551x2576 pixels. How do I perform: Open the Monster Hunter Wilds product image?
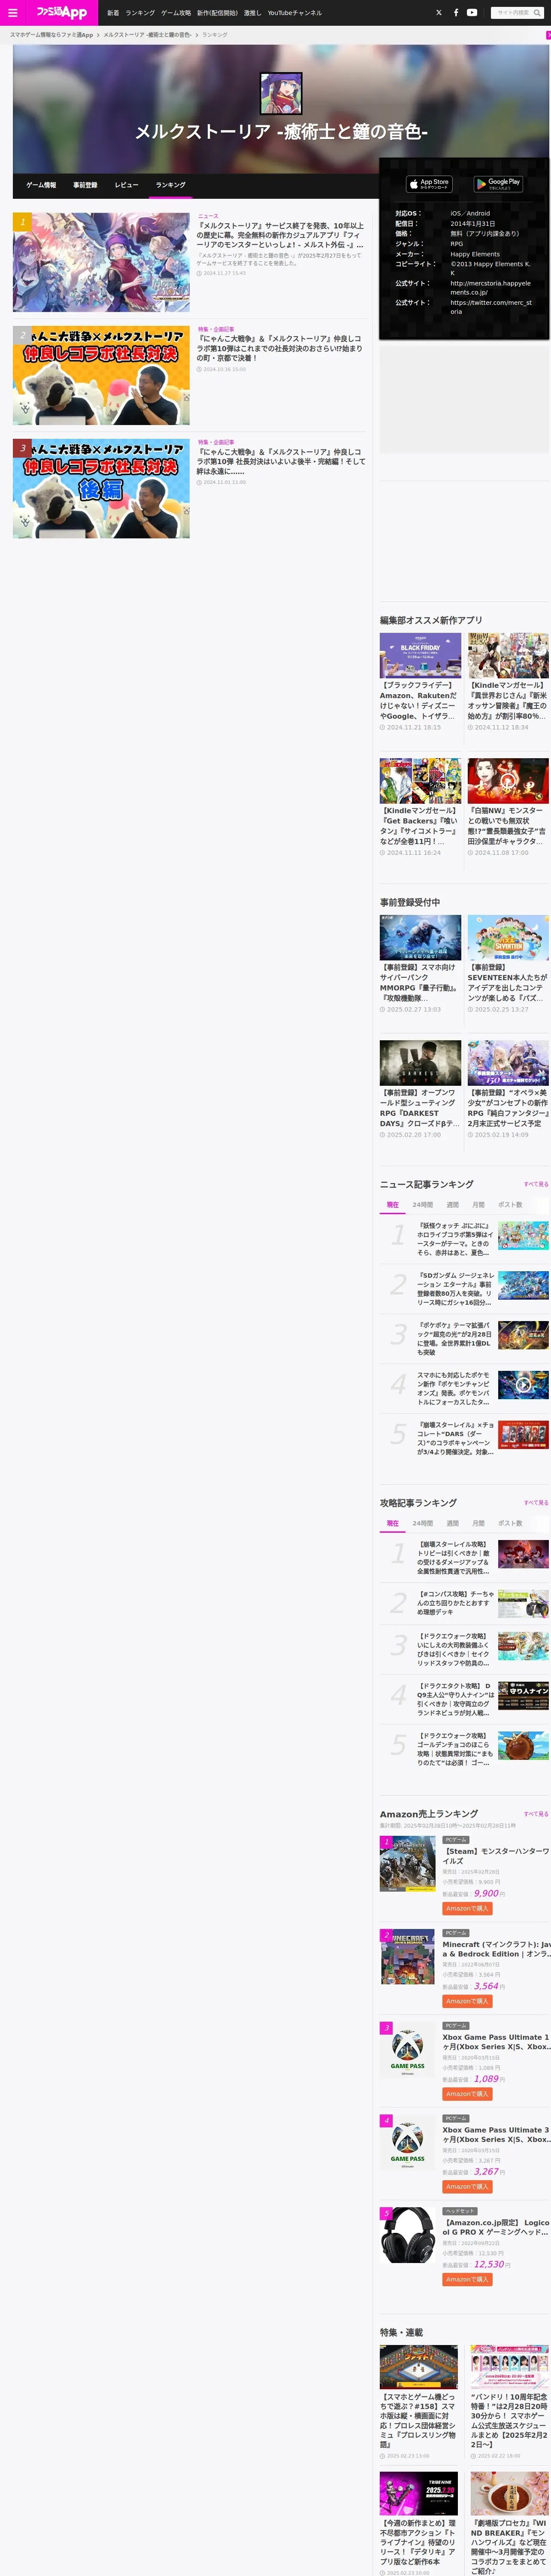coord(407,1865)
